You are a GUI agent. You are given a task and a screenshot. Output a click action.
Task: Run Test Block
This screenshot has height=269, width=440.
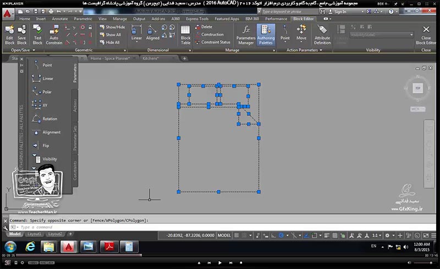click(37, 35)
